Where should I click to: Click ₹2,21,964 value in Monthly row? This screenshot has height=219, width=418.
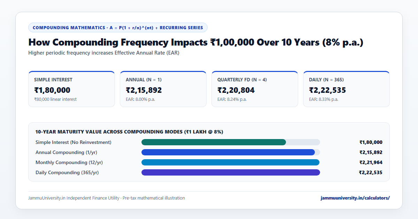point(371,162)
